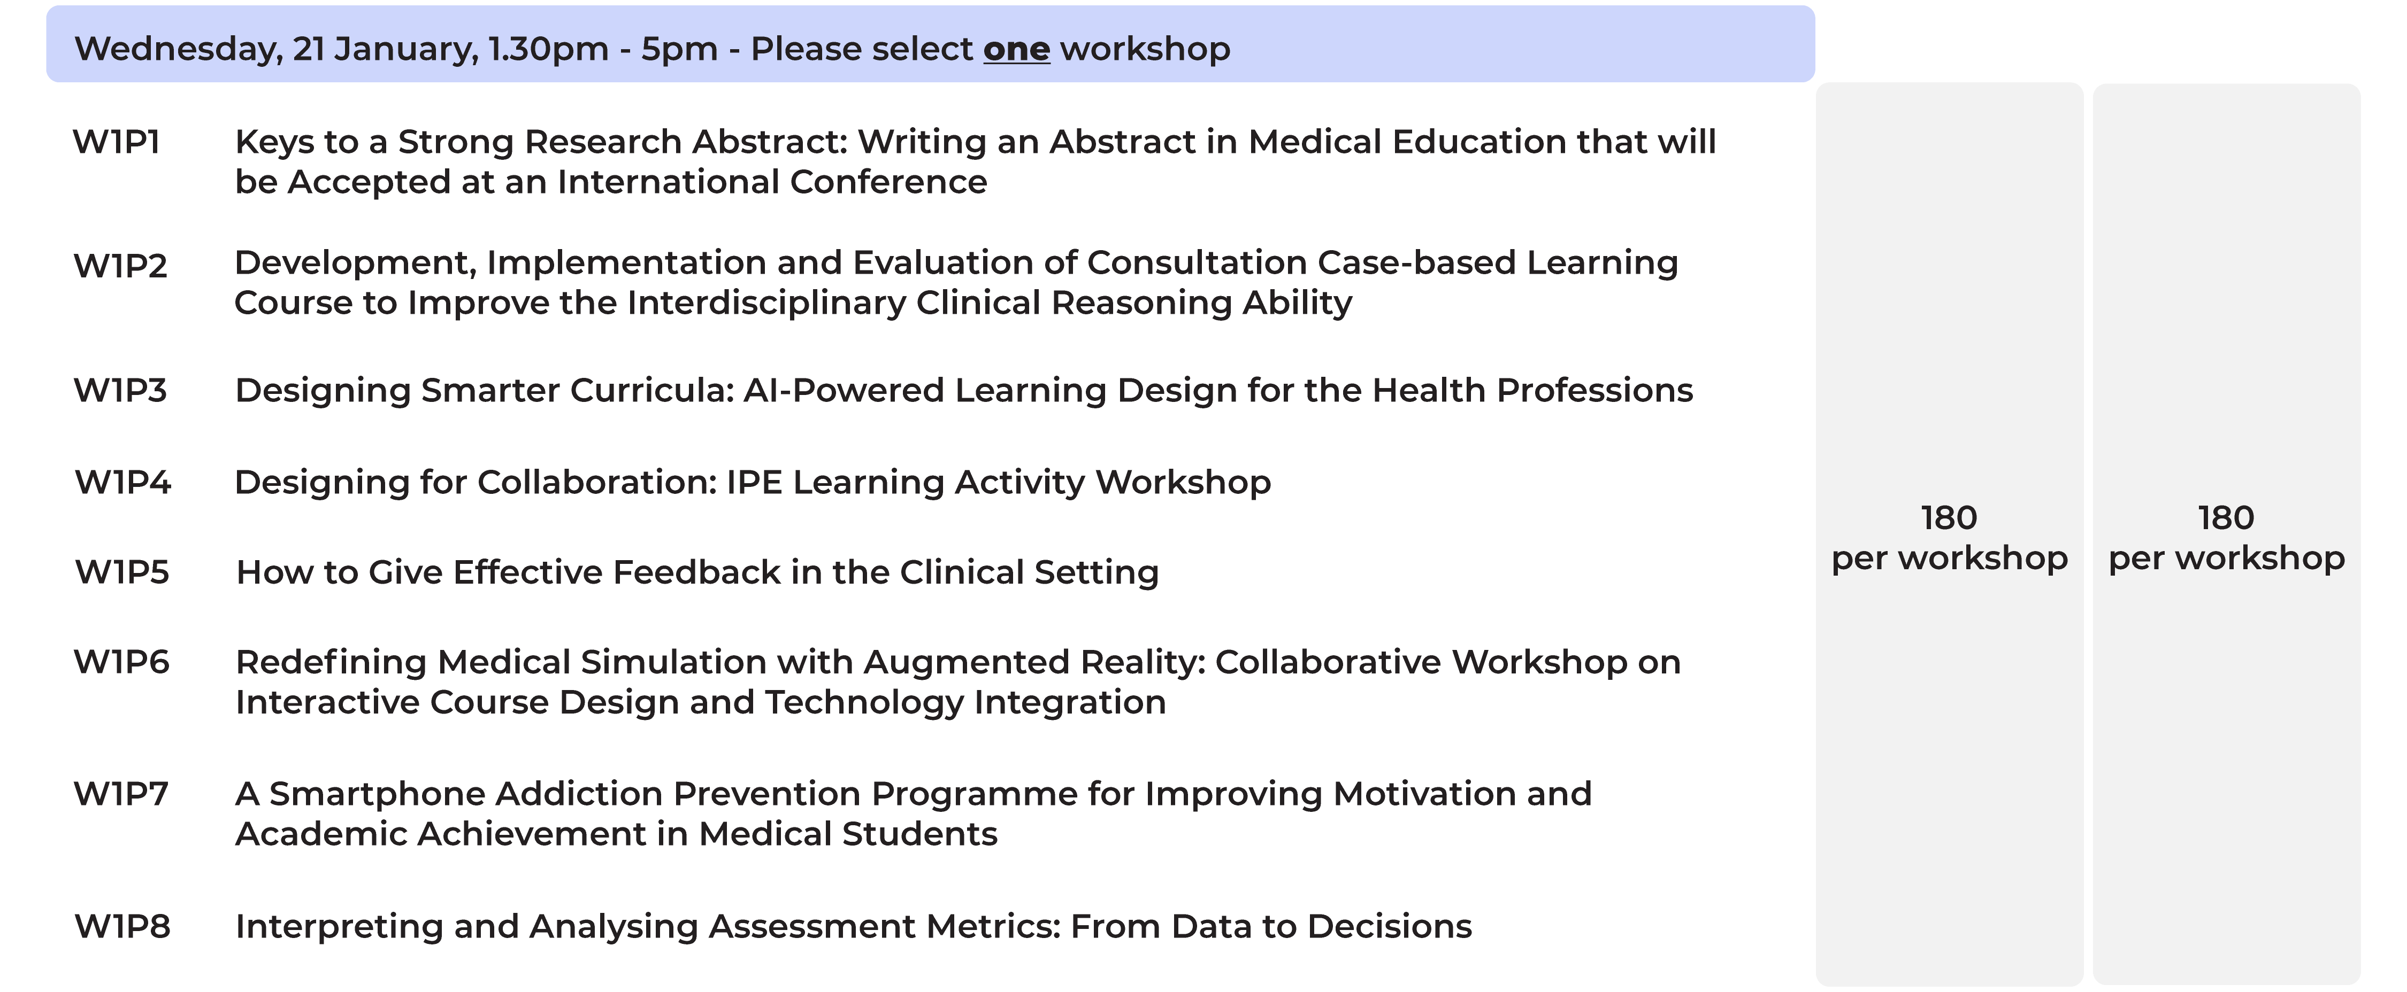Select workshop code W1P5
2407x992 pixels.
click(x=122, y=572)
